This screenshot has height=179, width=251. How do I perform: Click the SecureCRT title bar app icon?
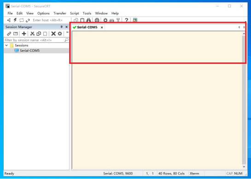tap(7, 6)
